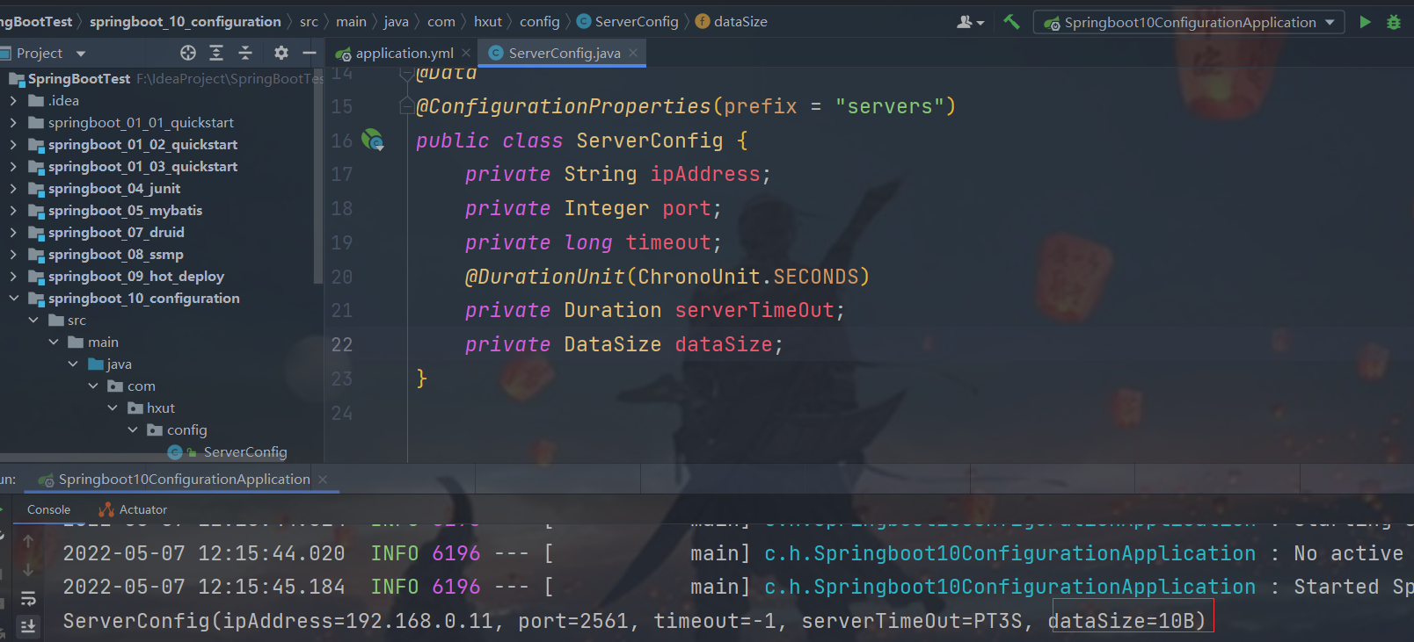Image resolution: width=1414 pixels, height=642 pixels.
Task: Run Springboot10ConfigurationApplication with the green play icon
Action: coord(1365,22)
